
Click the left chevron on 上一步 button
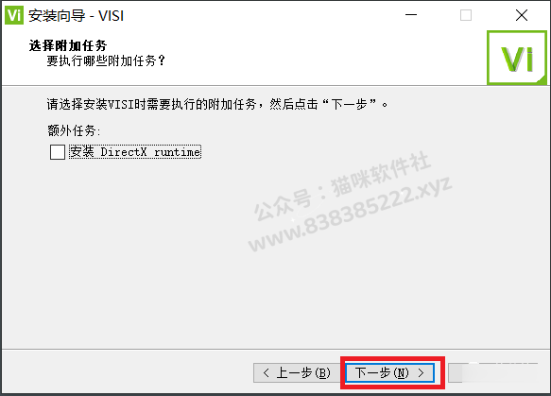click(267, 372)
